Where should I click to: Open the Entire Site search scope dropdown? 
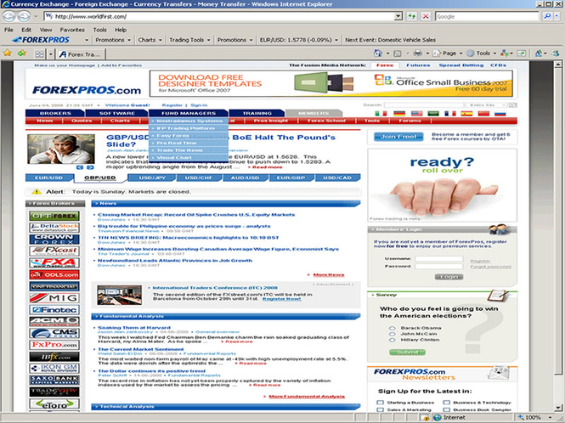pyautogui.click(x=486, y=104)
